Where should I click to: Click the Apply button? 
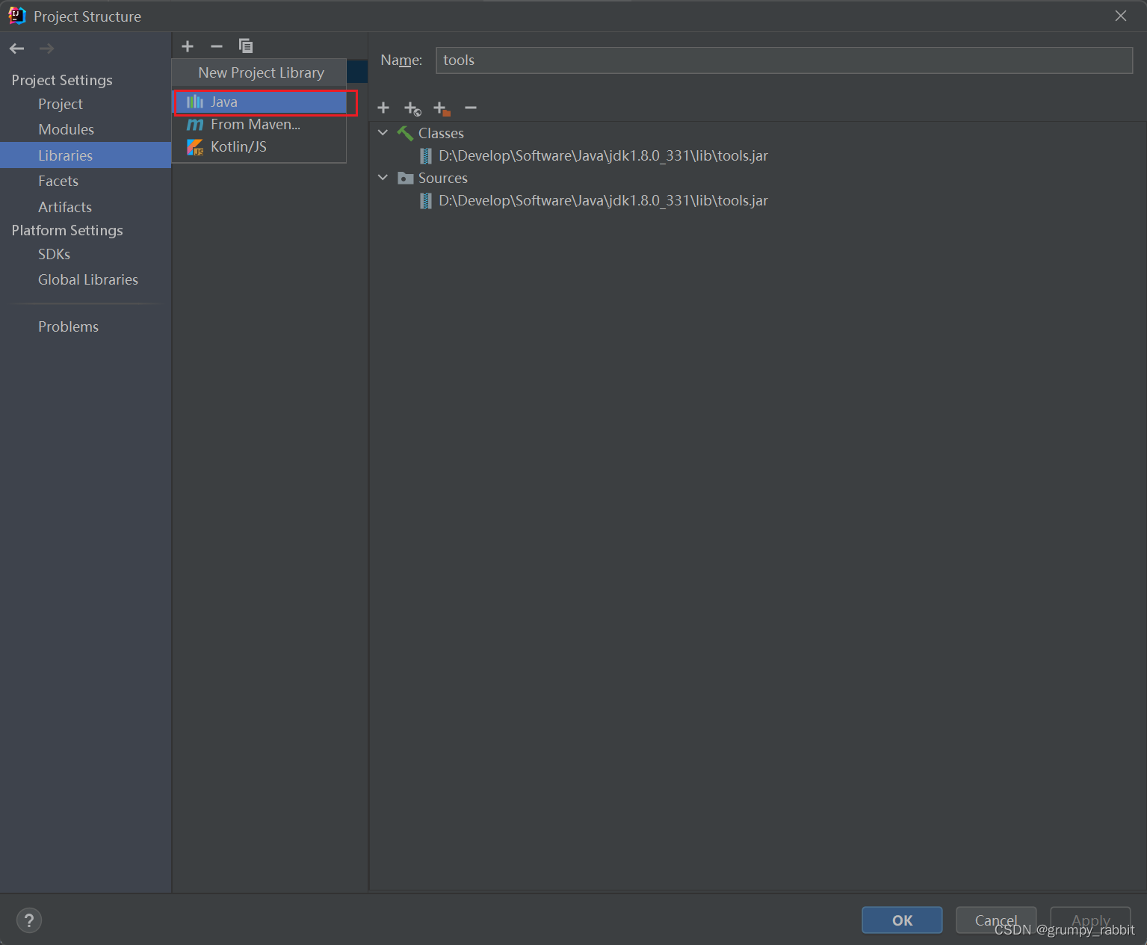click(x=1090, y=920)
